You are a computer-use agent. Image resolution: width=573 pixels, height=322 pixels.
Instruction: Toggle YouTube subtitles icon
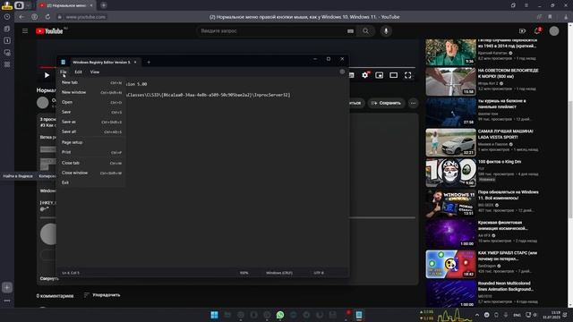352,75
